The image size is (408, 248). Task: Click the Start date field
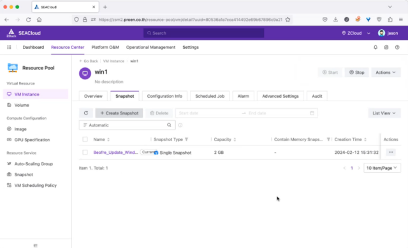click(208, 113)
